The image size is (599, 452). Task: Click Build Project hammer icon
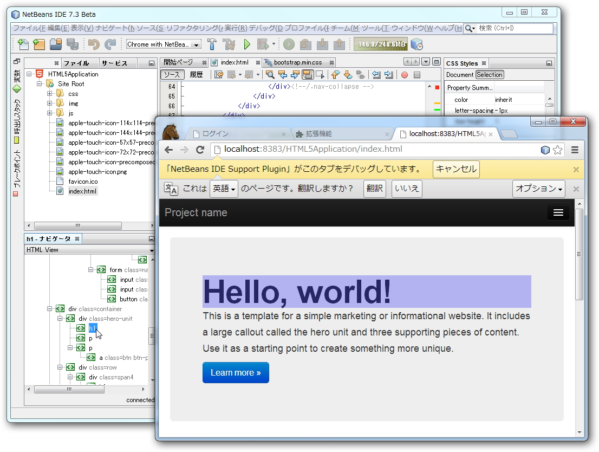click(x=212, y=44)
